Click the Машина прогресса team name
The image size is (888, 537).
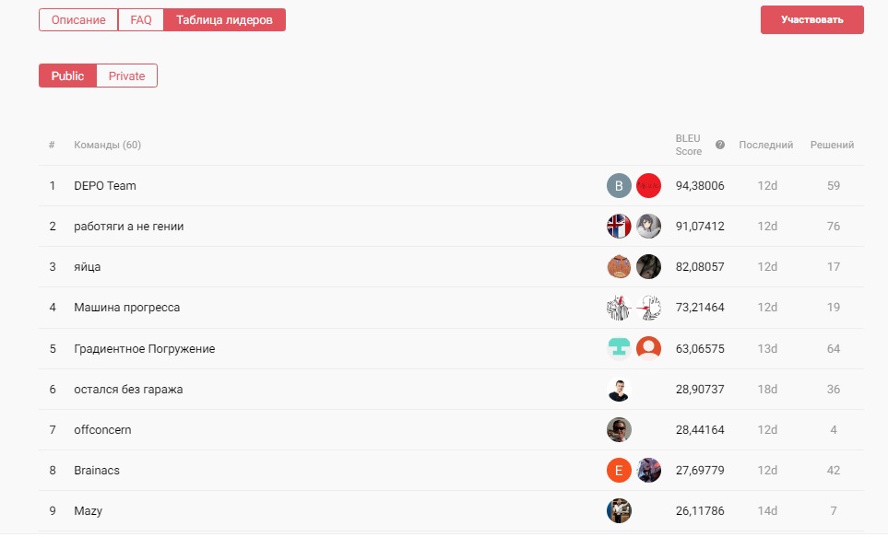[126, 308]
